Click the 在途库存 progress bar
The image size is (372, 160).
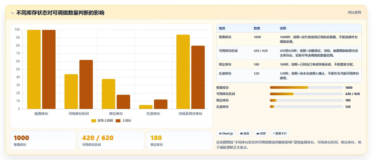pyautogui.click(x=306, y=107)
